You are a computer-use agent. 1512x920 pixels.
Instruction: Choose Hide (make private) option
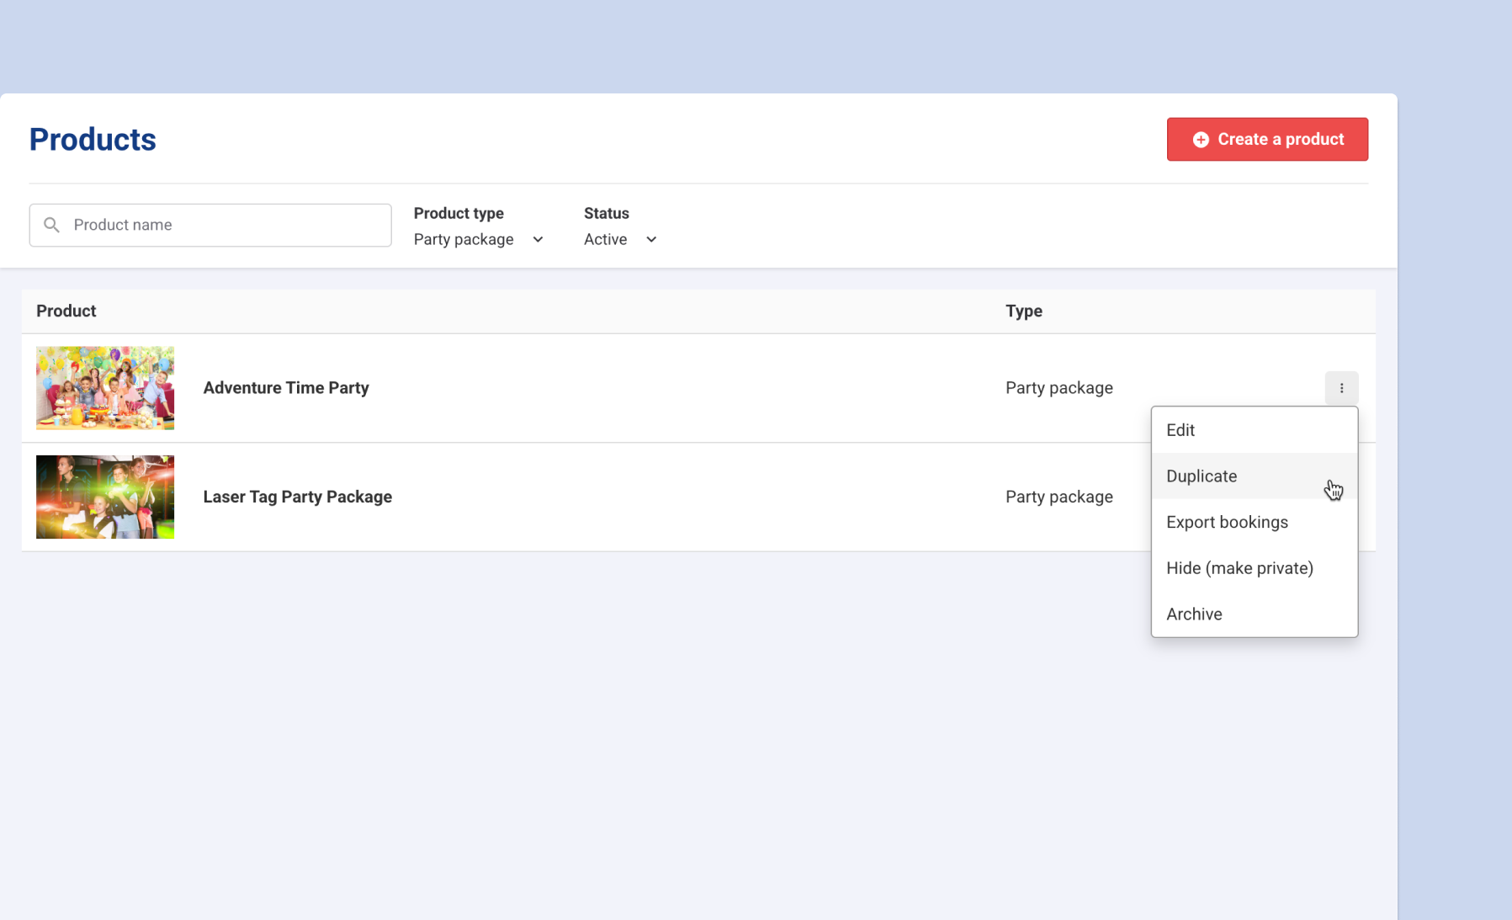tap(1239, 568)
